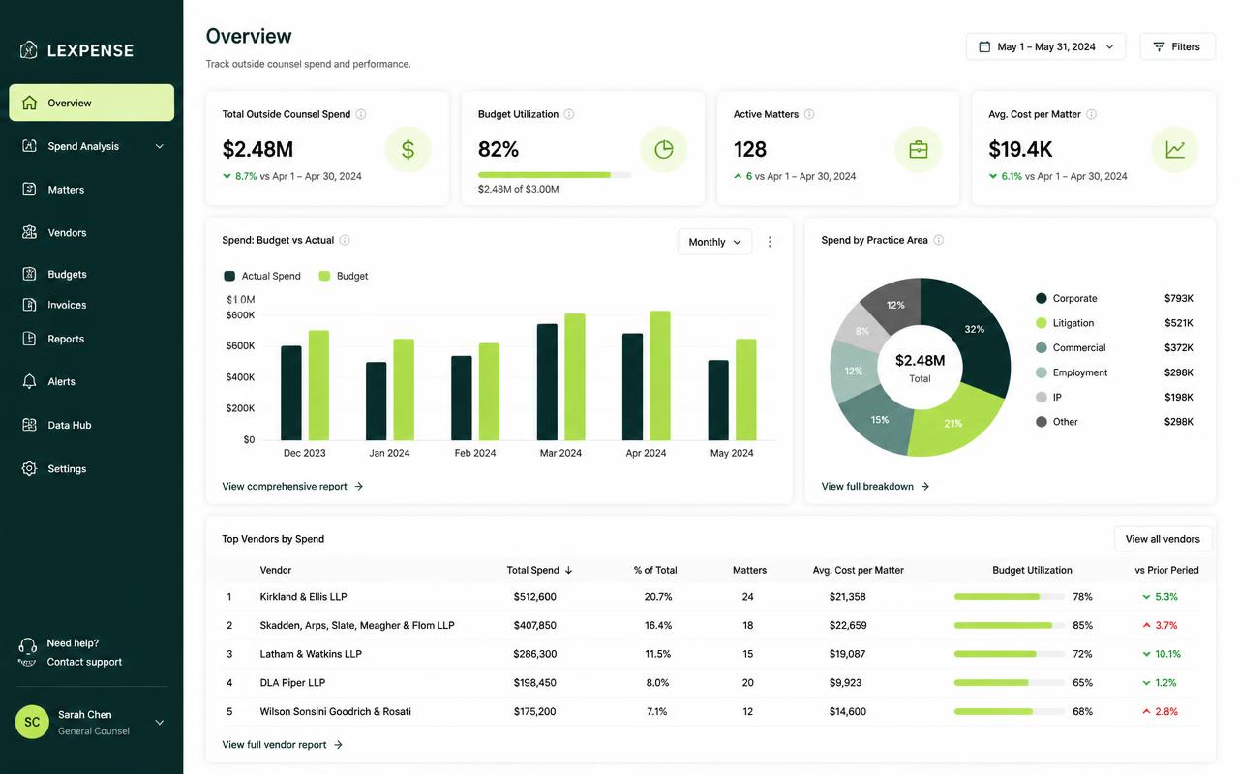Open View comprehensive report link

[292, 486]
